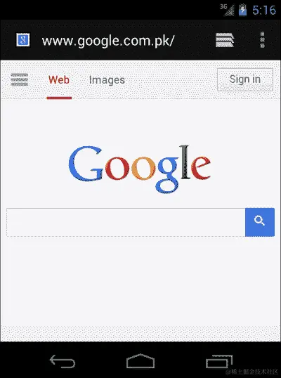
Task: Click the empty page area below search box
Action: tap(140, 285)
